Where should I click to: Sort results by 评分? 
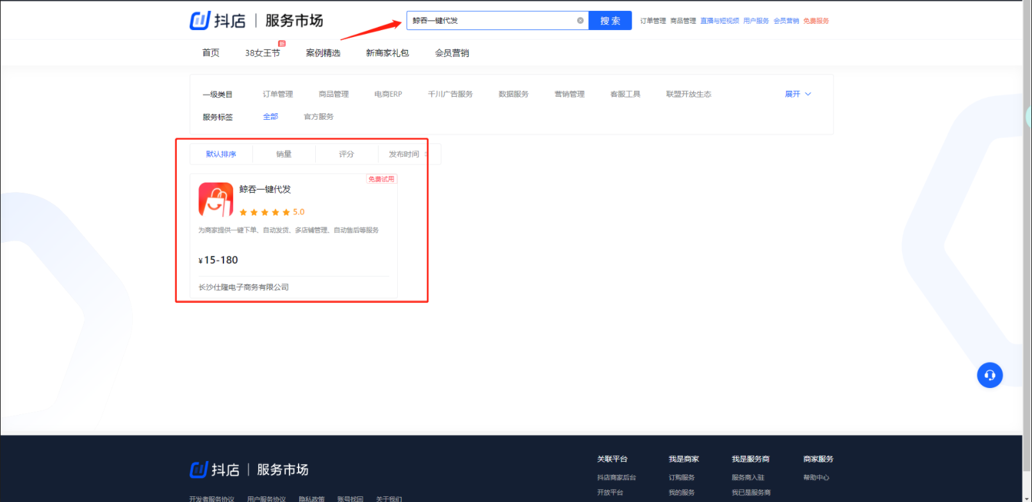pyautogui.click(x=347, y=154)
